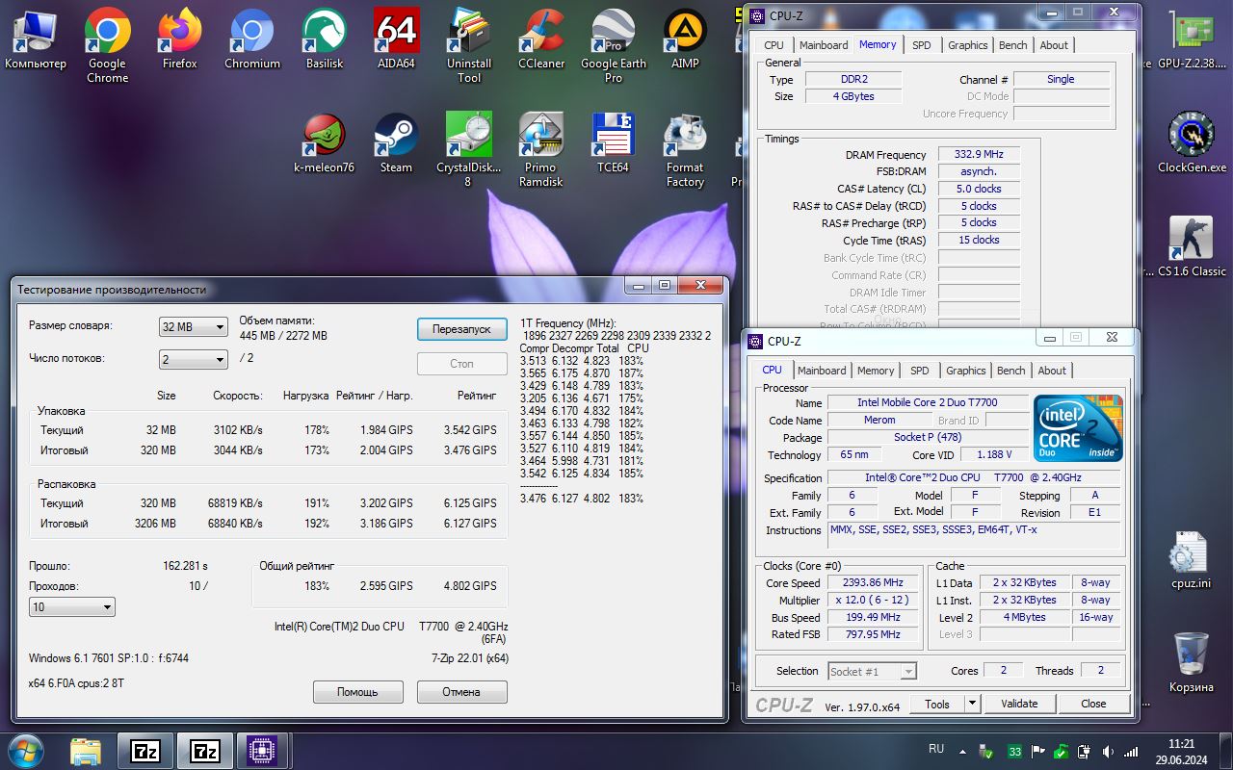Open Bench tab in Processor CPU-Z window
1233x770 pixels.
pyautogui.click(x=1010, y=371)
